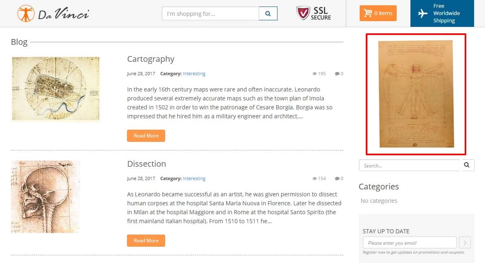Screen dimensions: 485x263
Task: Click the Da Vinci logo
Action: [x=53, y=13]
